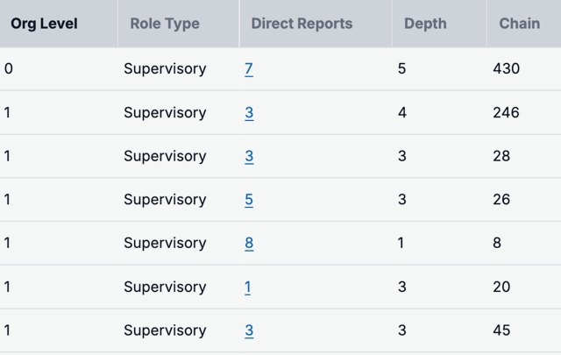Sort by the Org Level column header

coord(44,24)
